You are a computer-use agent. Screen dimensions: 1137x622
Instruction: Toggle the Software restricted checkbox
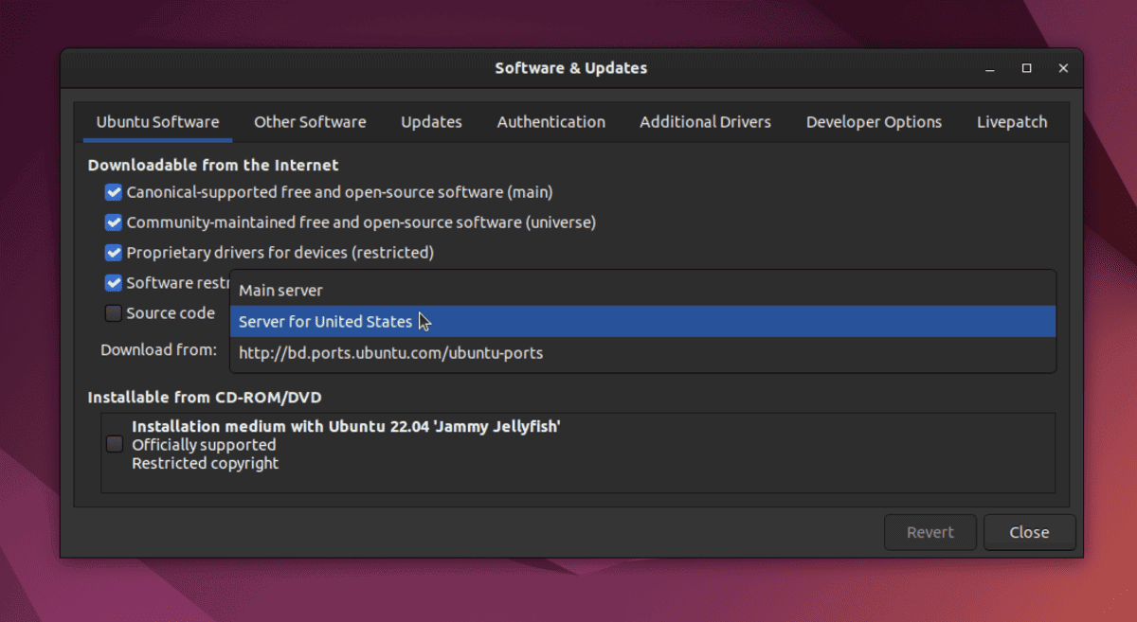tap(114, 283)
